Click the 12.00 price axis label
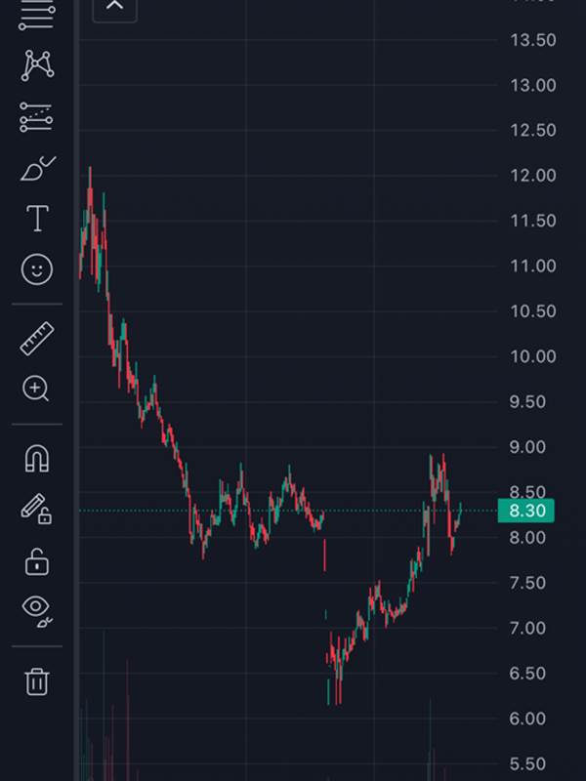Image resolution: width=586 pixels, height=781 pixels. coord(532,176)
